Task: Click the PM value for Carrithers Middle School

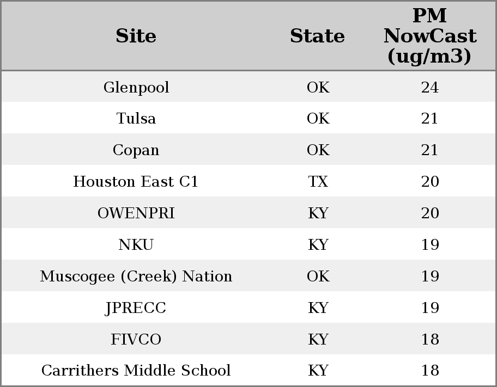Action: click(x=429, y=371)
